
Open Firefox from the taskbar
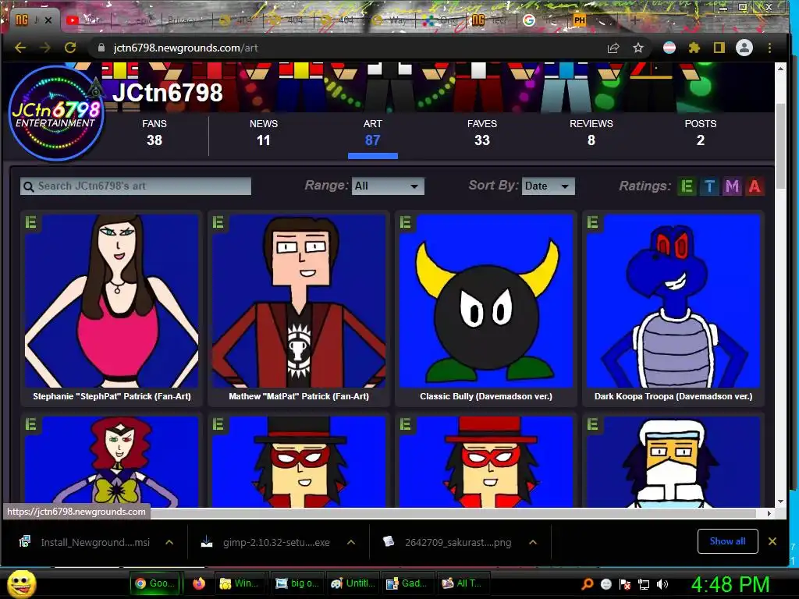pyautogui.click(x=199, y=583)
